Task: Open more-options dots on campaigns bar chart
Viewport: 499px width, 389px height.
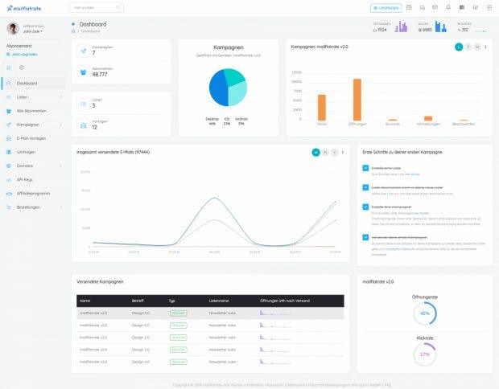Action: click(x=485, y=47)
